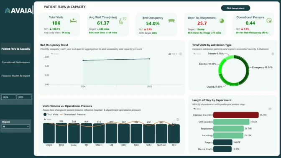Click the bed icon in Bed Occupancy card
This screenshot has height=158, width=281.
click(x=171, y=21)
